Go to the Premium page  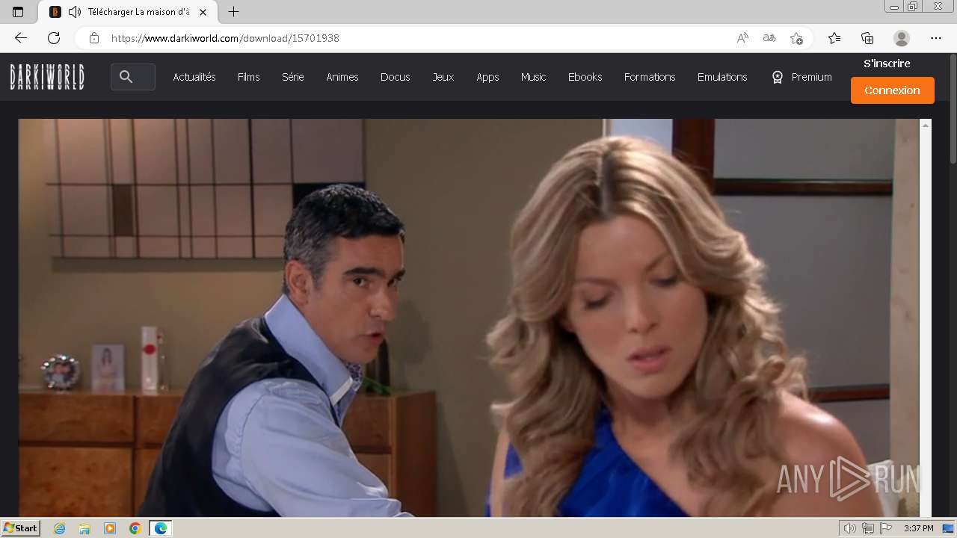[x=802, y=77]
